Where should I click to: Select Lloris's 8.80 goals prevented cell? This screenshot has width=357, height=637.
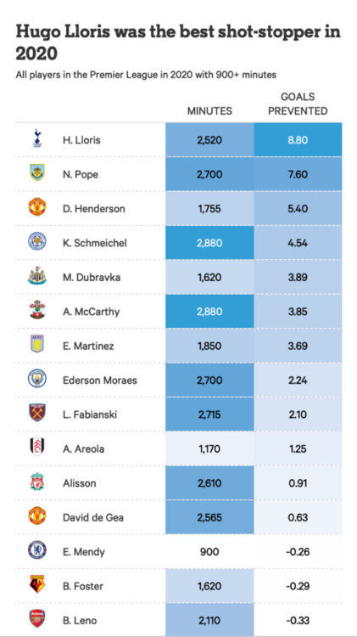point(298,140)
